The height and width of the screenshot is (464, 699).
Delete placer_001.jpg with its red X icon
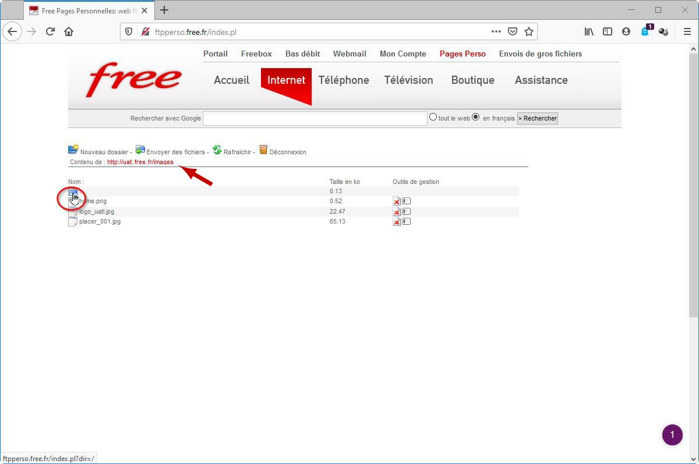coord(397,222)
